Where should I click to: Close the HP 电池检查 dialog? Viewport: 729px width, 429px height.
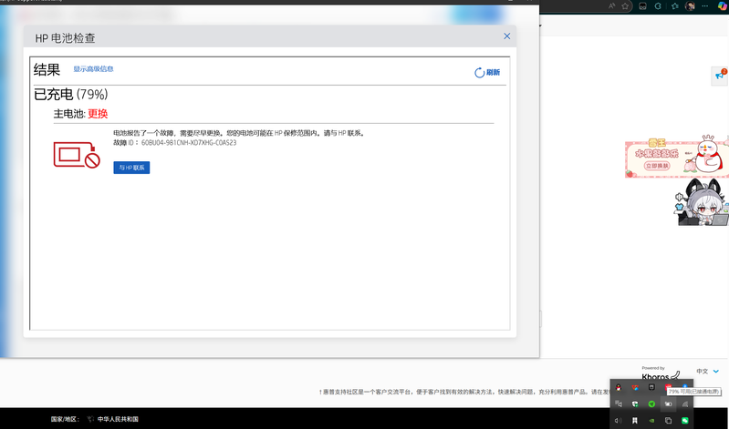click(x=507, y=36)
